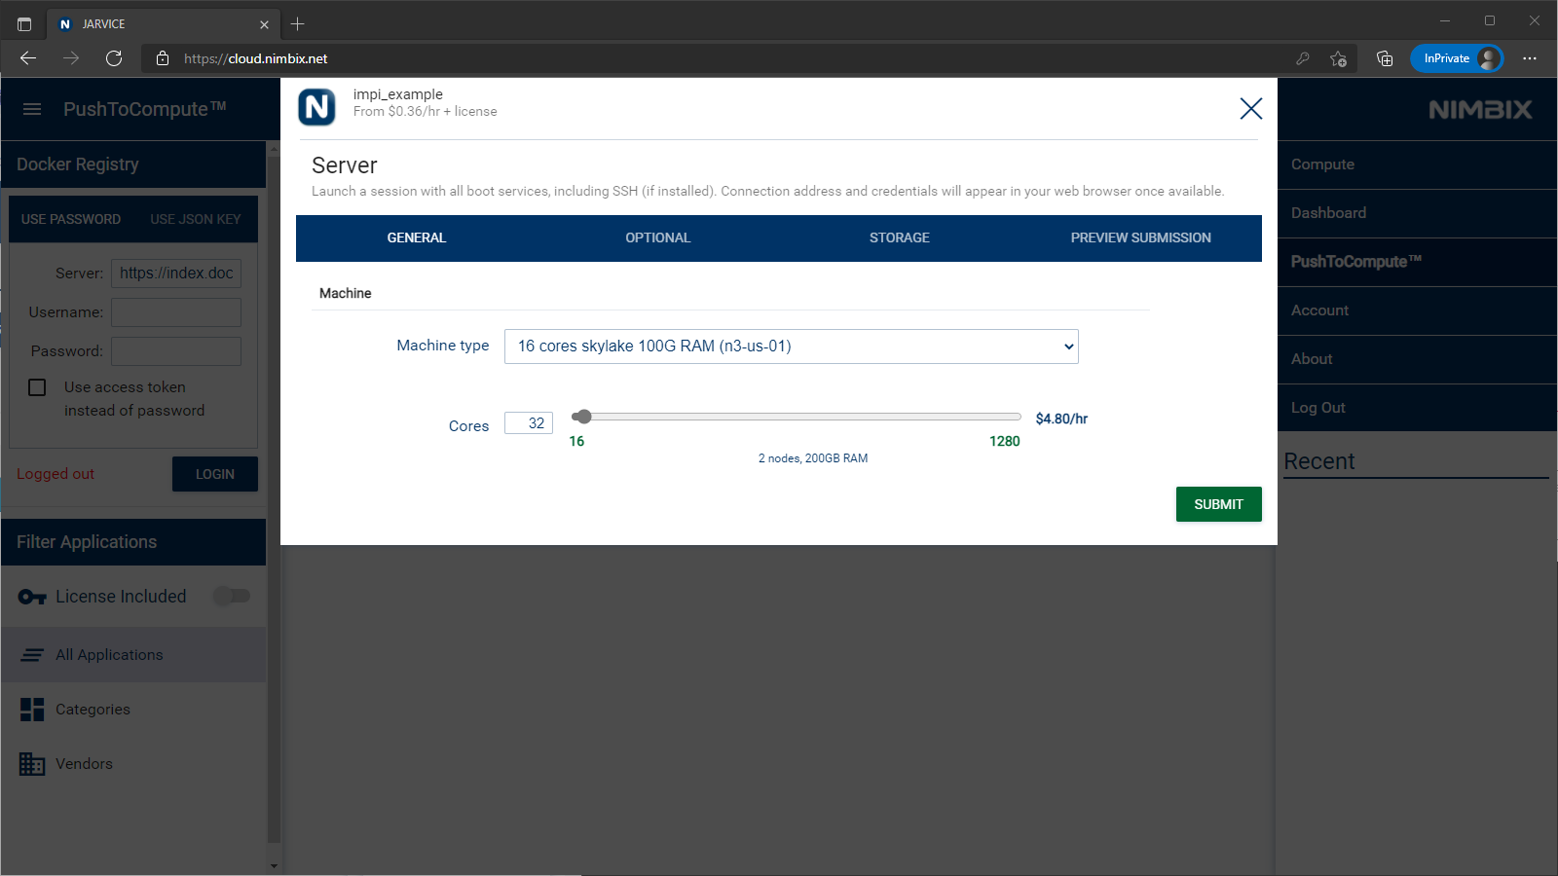Click the site info lock icon in address bar
The width and height of the screenshot is (1558, 876).
coord(163,58)
